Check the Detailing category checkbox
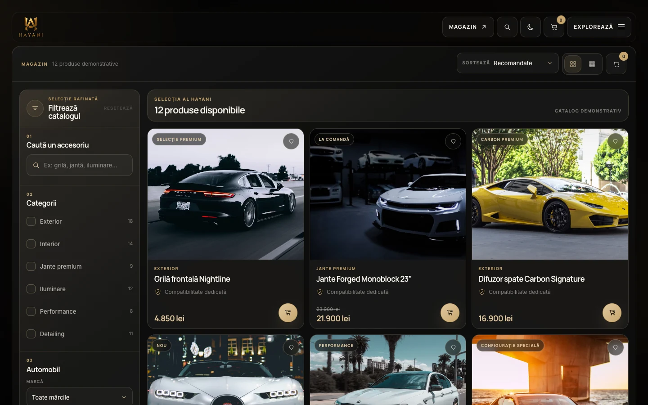The image size is (648, 405). pos(31,334)
